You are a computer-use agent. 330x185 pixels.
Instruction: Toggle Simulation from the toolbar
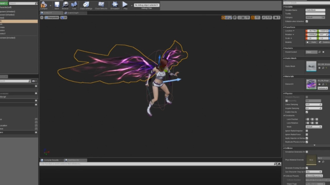tap(115, 5)
